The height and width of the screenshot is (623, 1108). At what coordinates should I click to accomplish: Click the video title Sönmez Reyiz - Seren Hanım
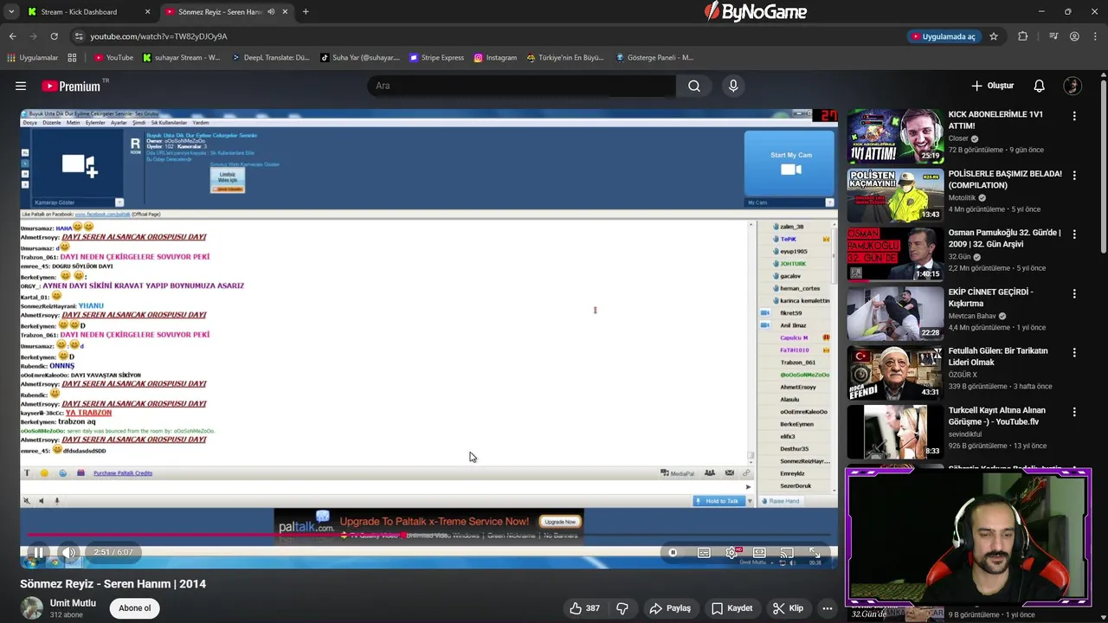pos(113,584)
